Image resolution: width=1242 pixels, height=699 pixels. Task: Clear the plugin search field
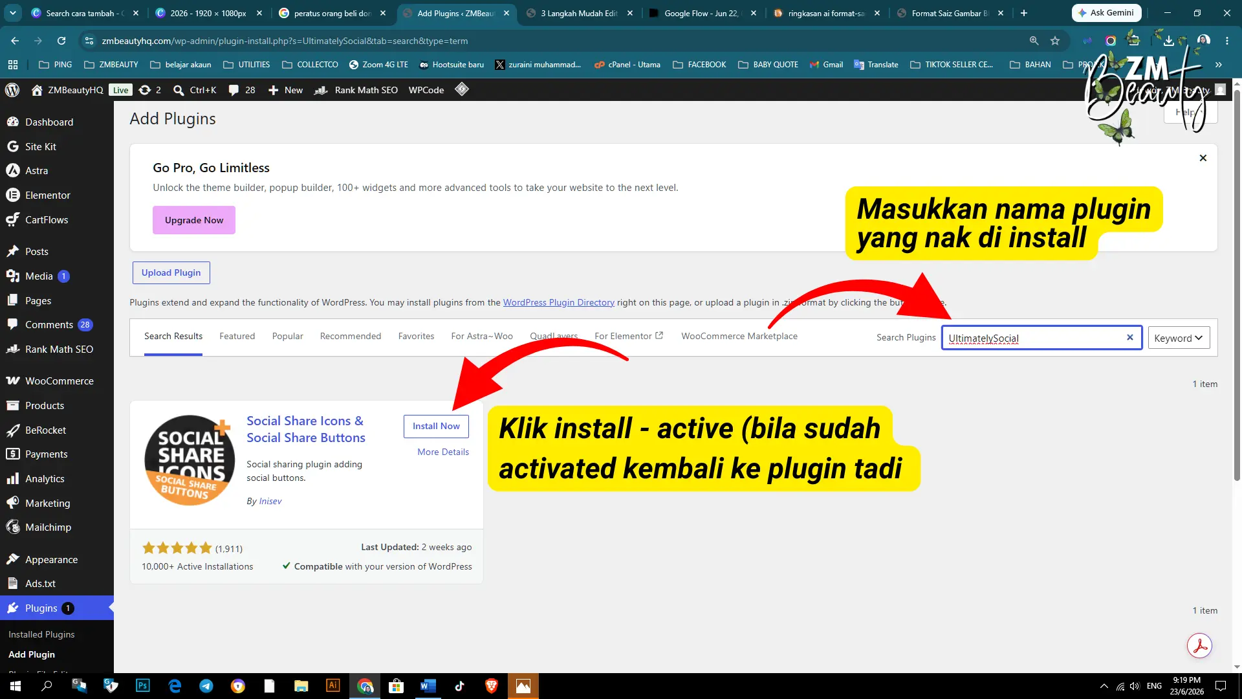pos(1130,337)
